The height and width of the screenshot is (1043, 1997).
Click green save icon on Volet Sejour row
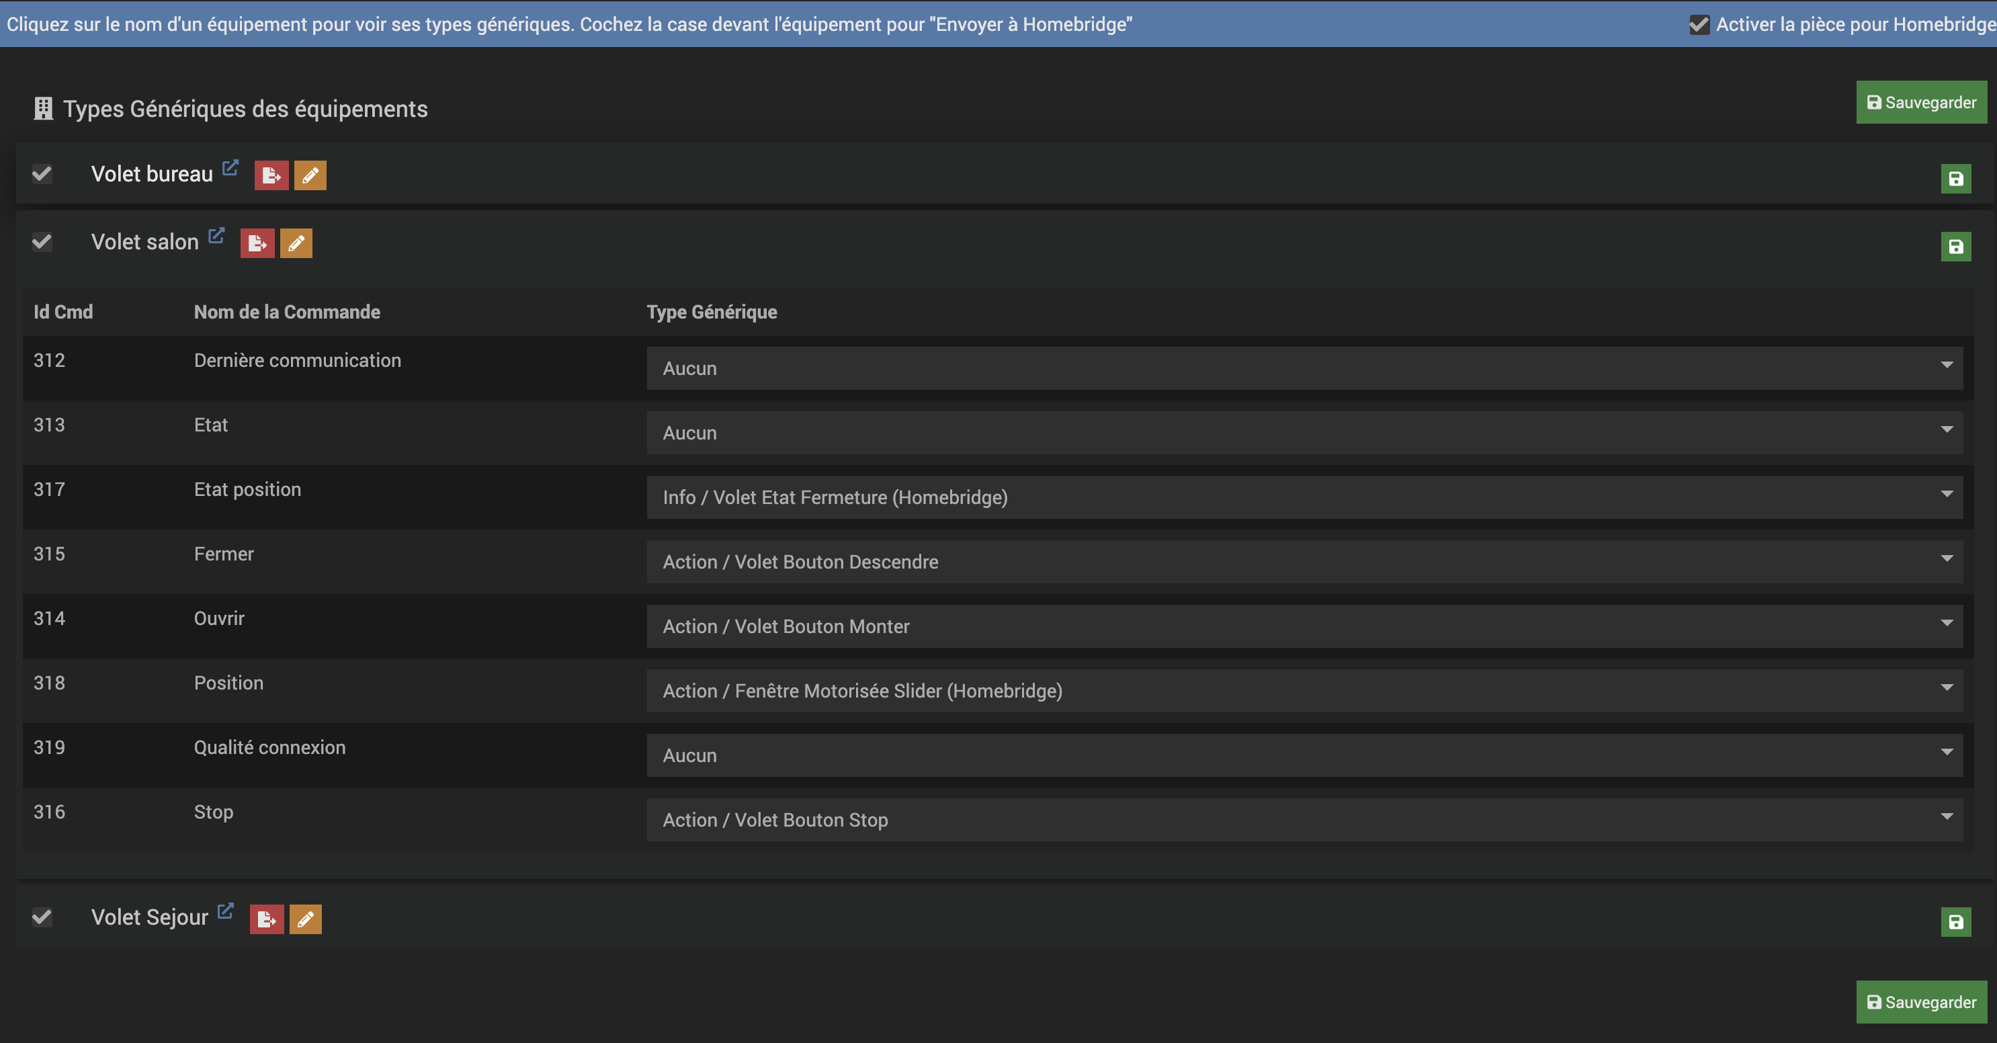(x=1955, y=922)
